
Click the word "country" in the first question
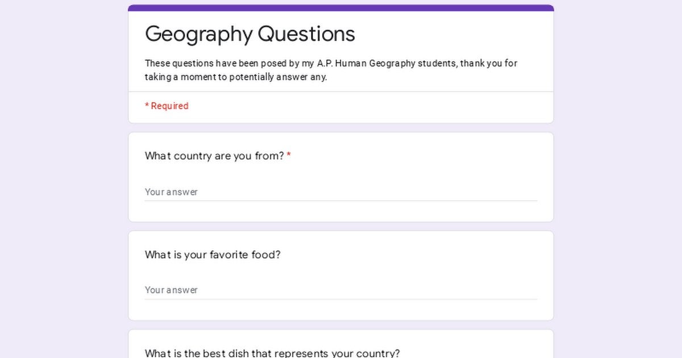click(x=193, y=156)
